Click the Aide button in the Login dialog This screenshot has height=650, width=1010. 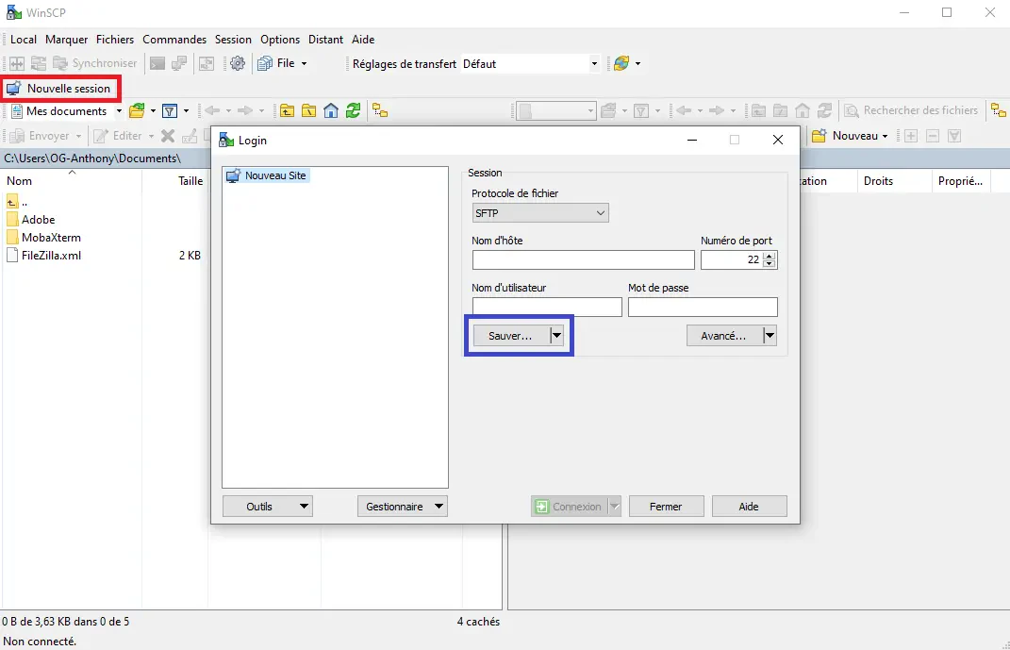pos(749,506)
